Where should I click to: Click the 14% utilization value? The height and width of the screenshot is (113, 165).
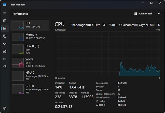coord(59,87)
